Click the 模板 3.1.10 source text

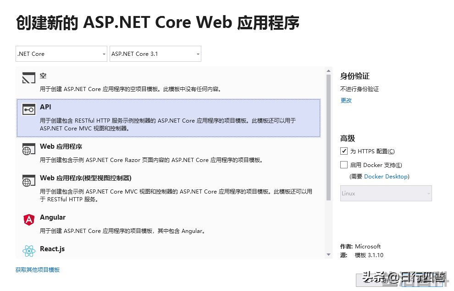click(369, 255)
